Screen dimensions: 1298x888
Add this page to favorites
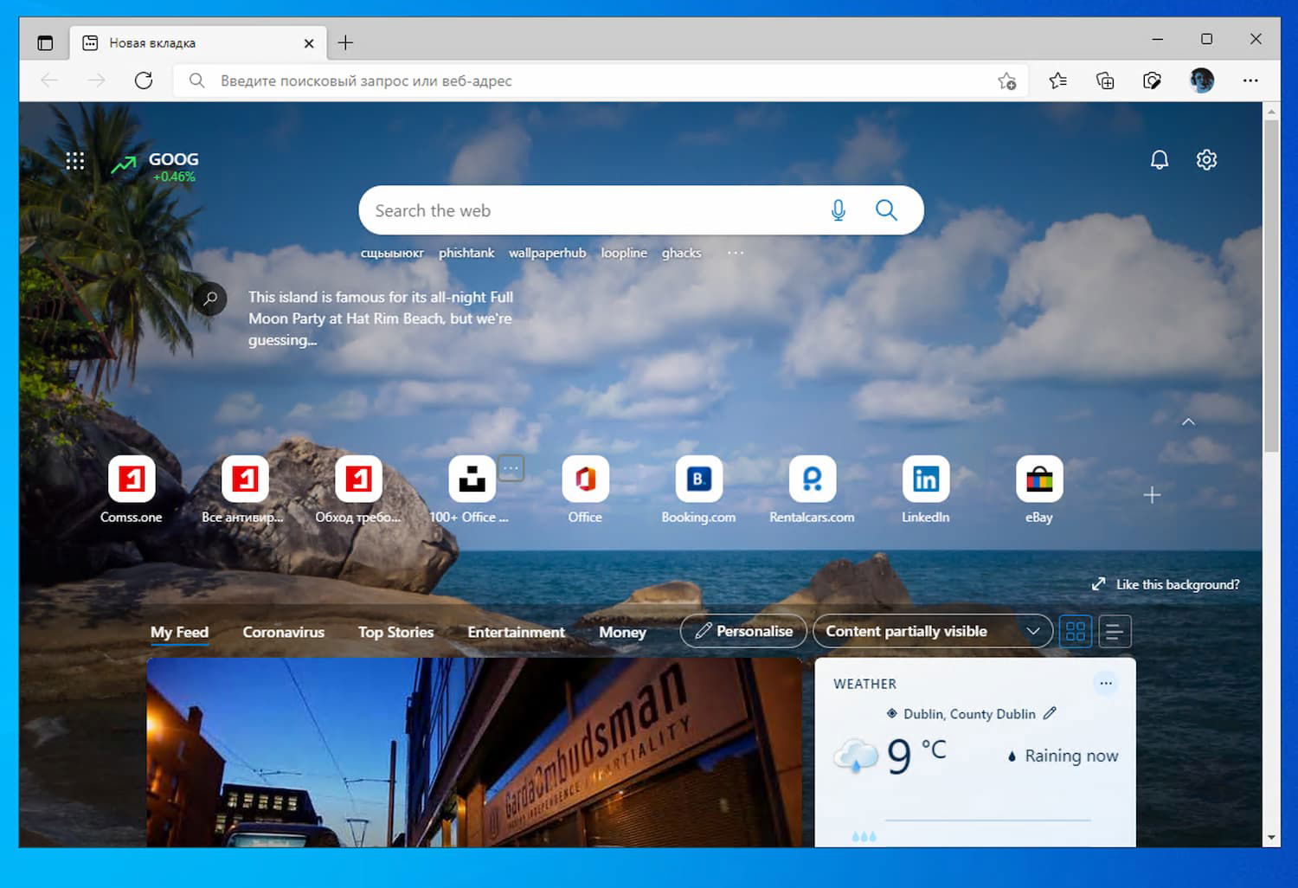coord(1006,81)
